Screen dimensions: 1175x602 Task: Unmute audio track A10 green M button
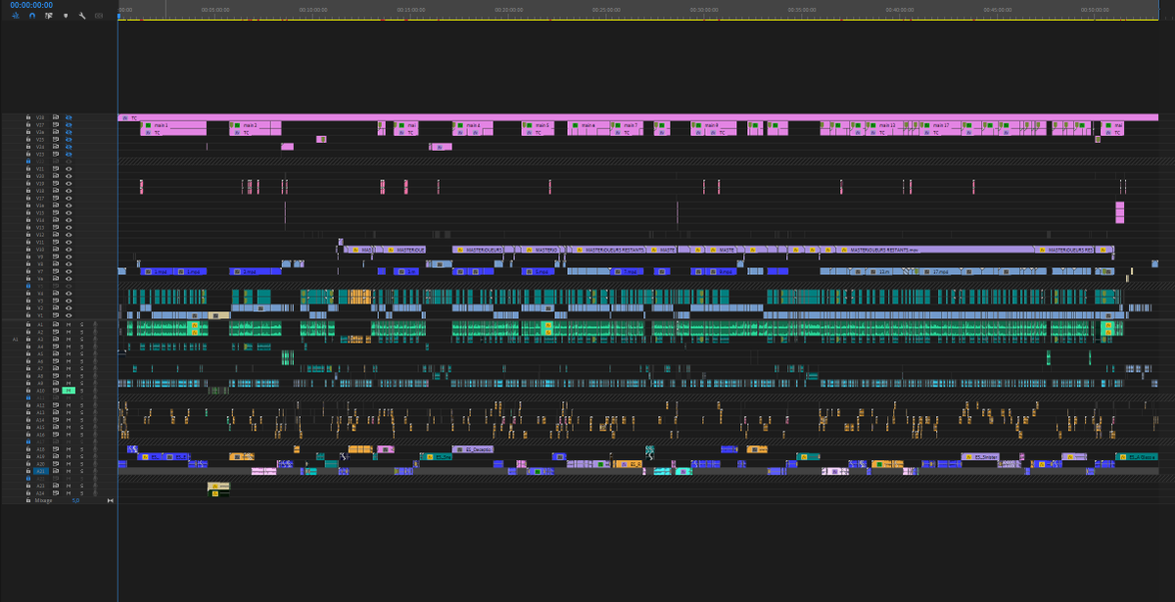pyautogui.click(x=69, y=391)
